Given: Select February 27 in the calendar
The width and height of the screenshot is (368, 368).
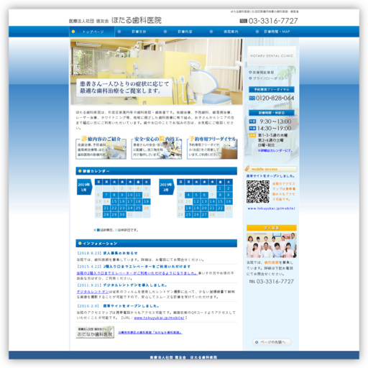Looking at the screenshot, I should (204, 215).
